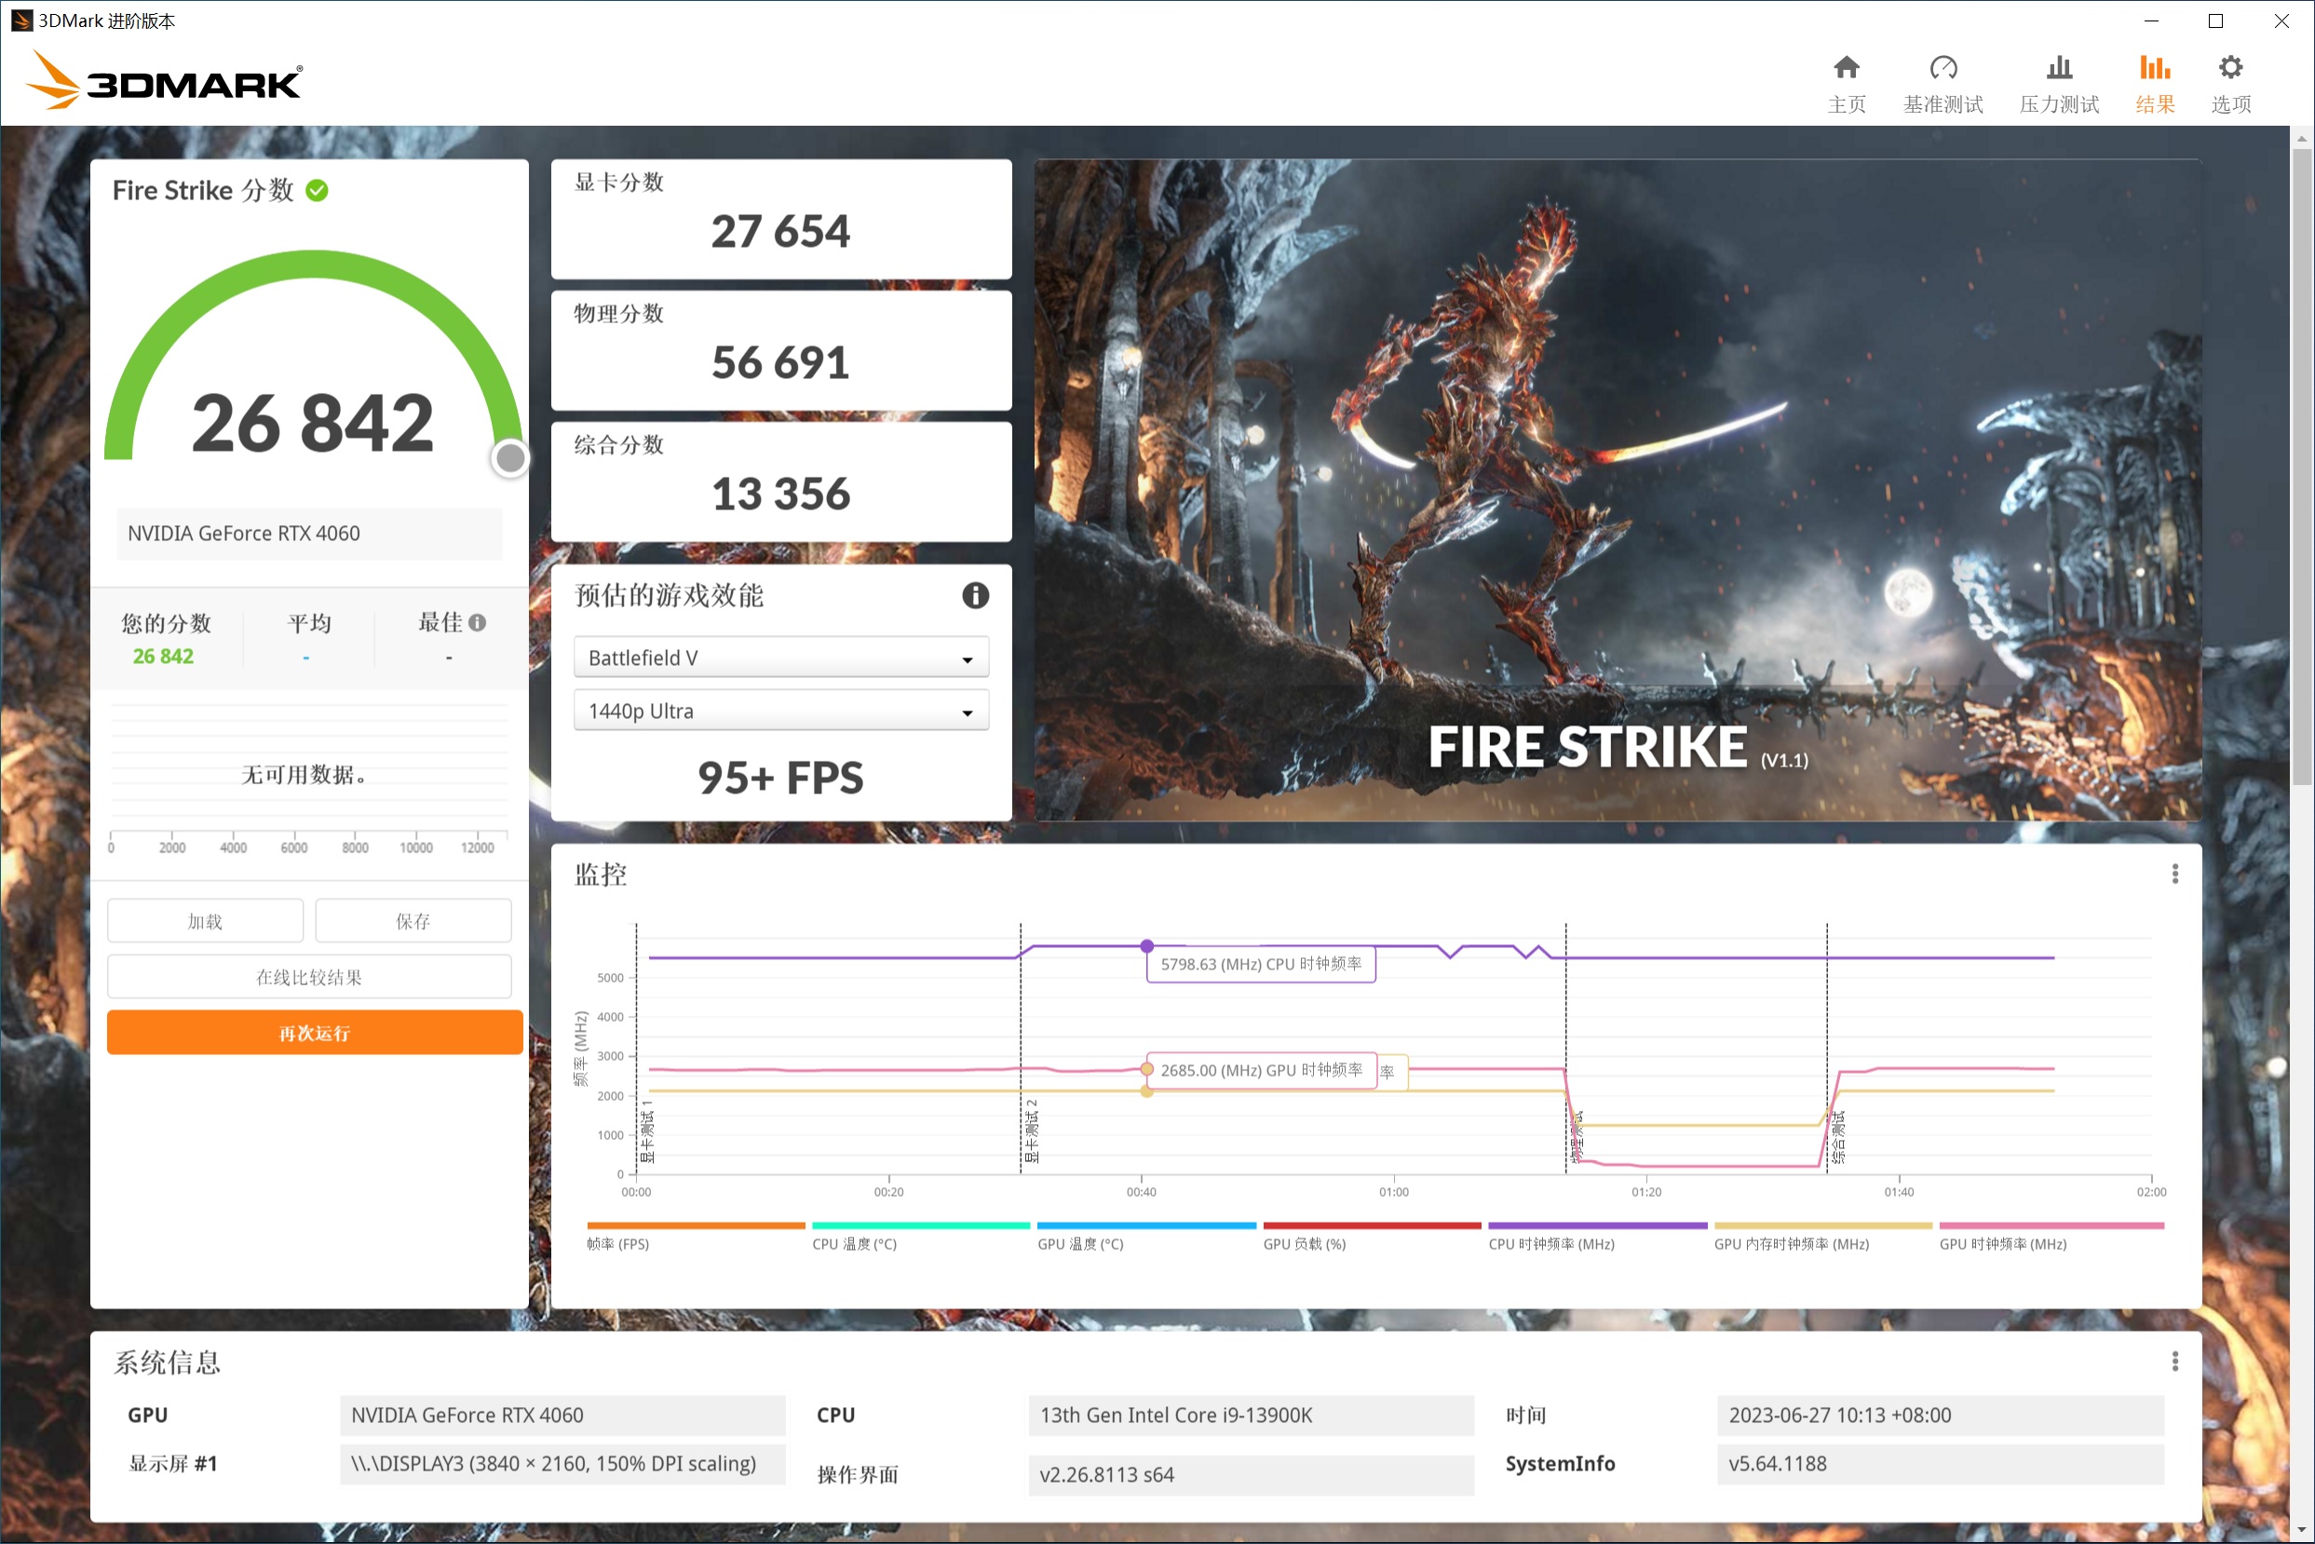Click the orange 再次运行 run again button
The width and height of the screenshot is (2315, 1544).
click(314, 1033)
